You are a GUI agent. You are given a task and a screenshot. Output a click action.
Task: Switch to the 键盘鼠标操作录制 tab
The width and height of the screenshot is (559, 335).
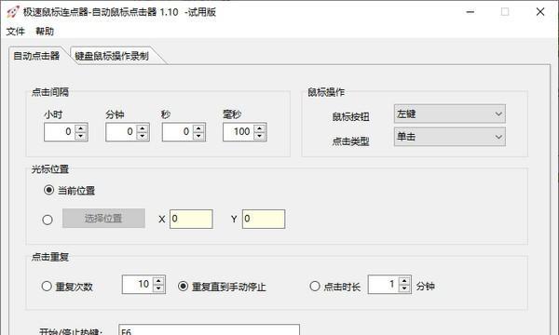pyautogui.click(x=112, y=56)
